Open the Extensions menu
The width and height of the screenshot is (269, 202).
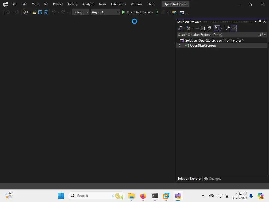118,4
